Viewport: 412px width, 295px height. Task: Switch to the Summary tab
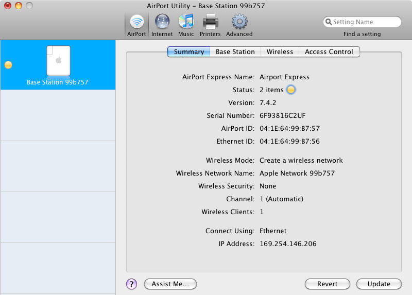pyautogui.click(x=189, y=52)
